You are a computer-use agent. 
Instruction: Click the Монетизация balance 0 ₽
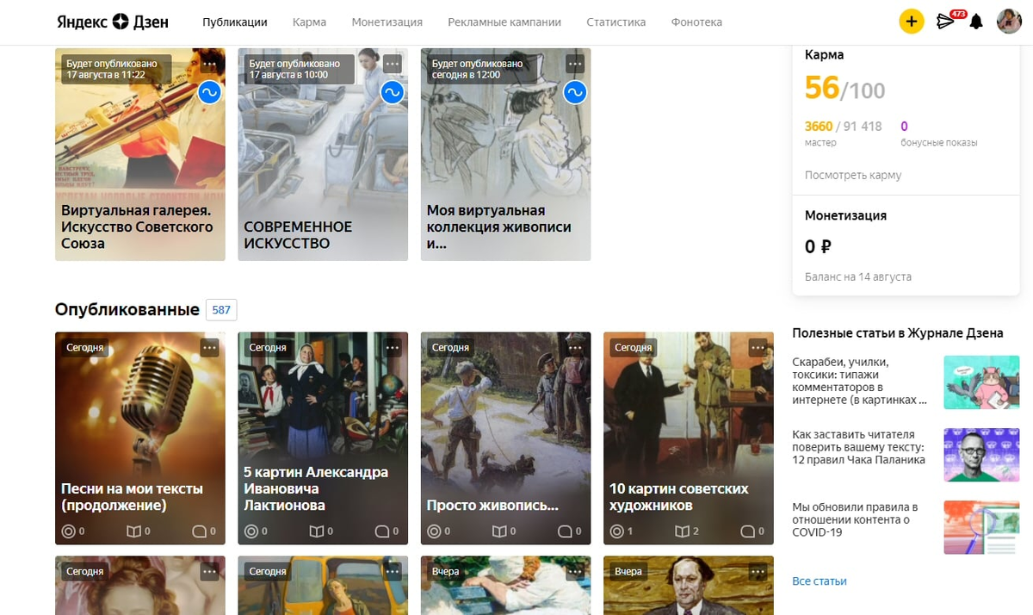coord(818,247)
